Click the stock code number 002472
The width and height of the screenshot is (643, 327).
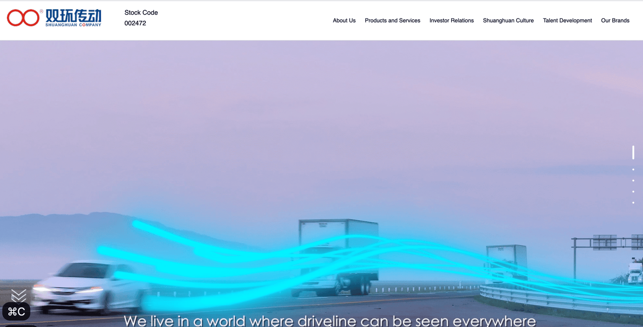tap(135, 23)
